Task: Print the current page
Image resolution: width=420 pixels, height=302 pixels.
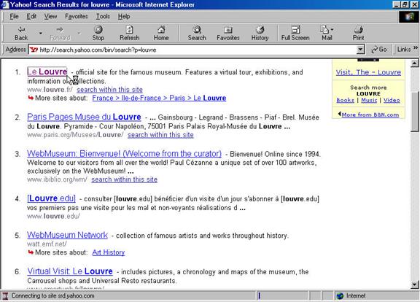Action: 359,34
